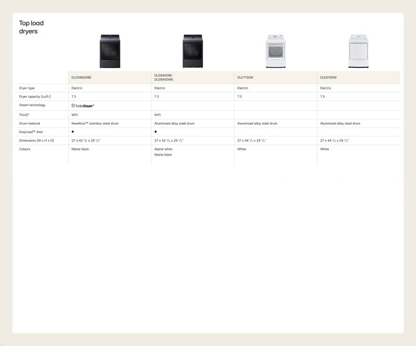
Task: Select model number DLE8400WE
Action: (164, 80)
